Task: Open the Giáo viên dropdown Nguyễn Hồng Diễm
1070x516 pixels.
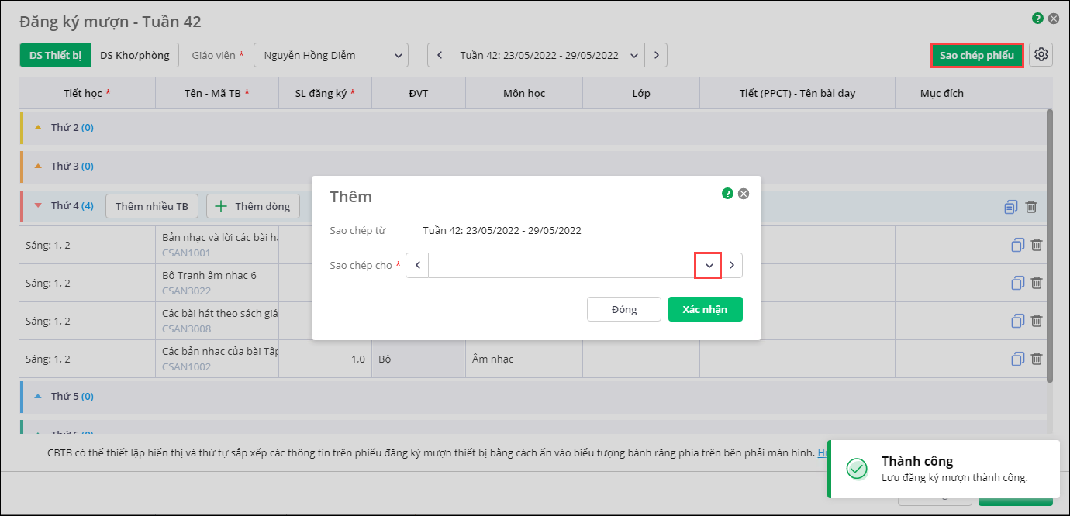Action: 331,55
